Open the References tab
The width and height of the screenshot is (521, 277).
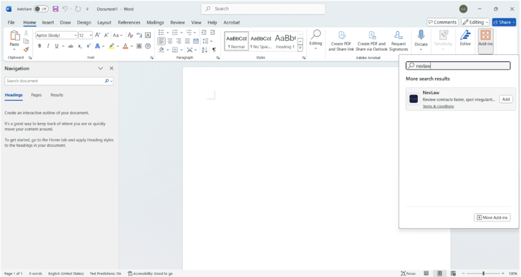pos(129,22)
